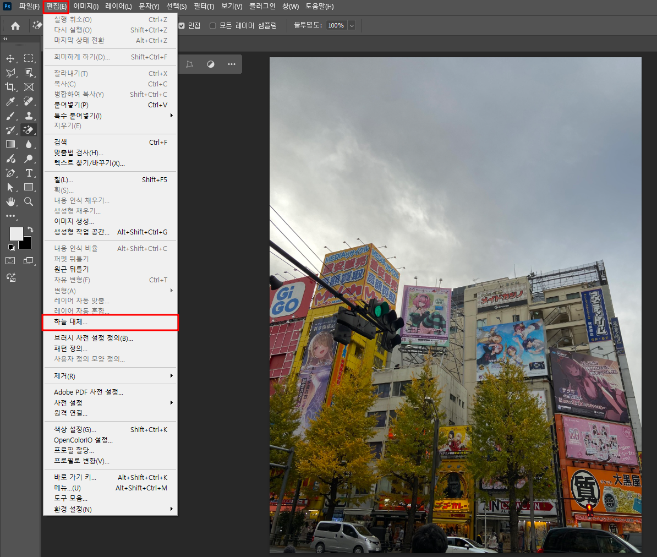Open the 레이어(L) menu
Viewport: 657px width, 557px height.
[118, 6]
